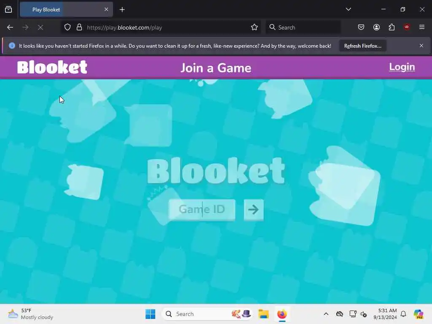The image size is (432, 324).
Task: View the notification bar info icon
Action: tap(12, 46)
